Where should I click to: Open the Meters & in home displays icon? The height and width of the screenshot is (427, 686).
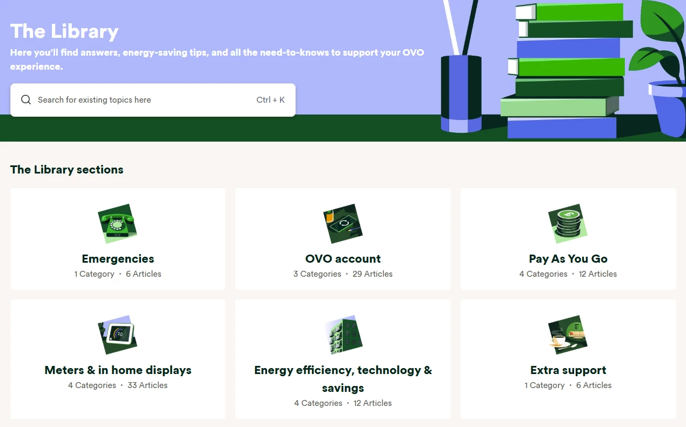118,335
